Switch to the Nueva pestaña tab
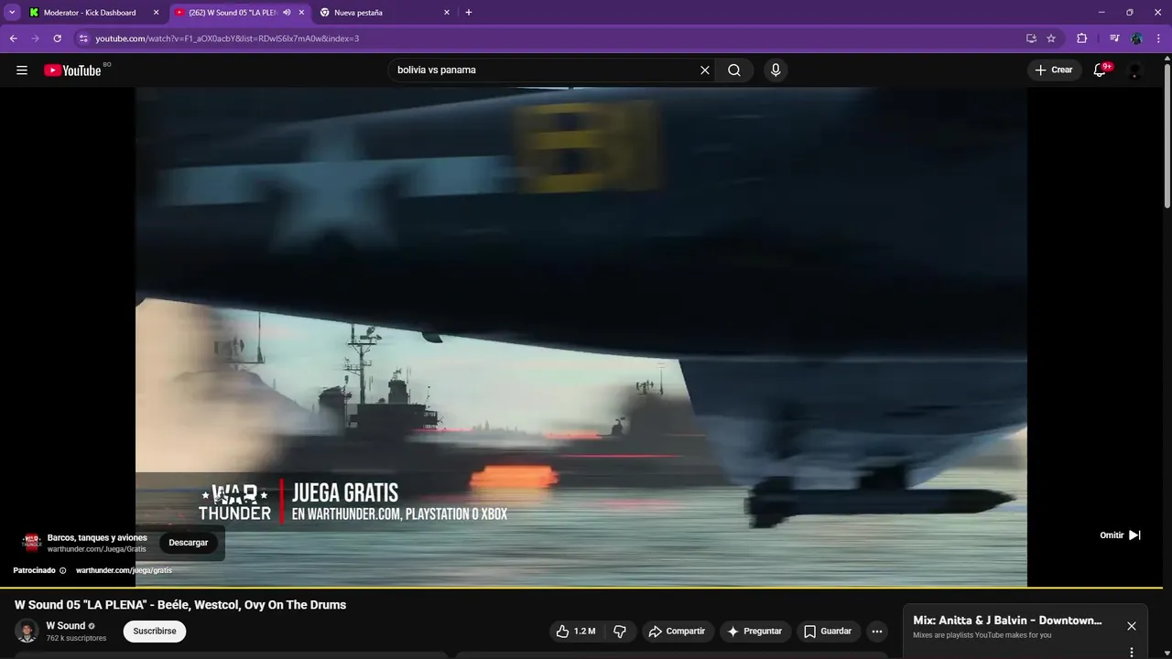Screen dimensions: 1172x659 pos(358,13)
